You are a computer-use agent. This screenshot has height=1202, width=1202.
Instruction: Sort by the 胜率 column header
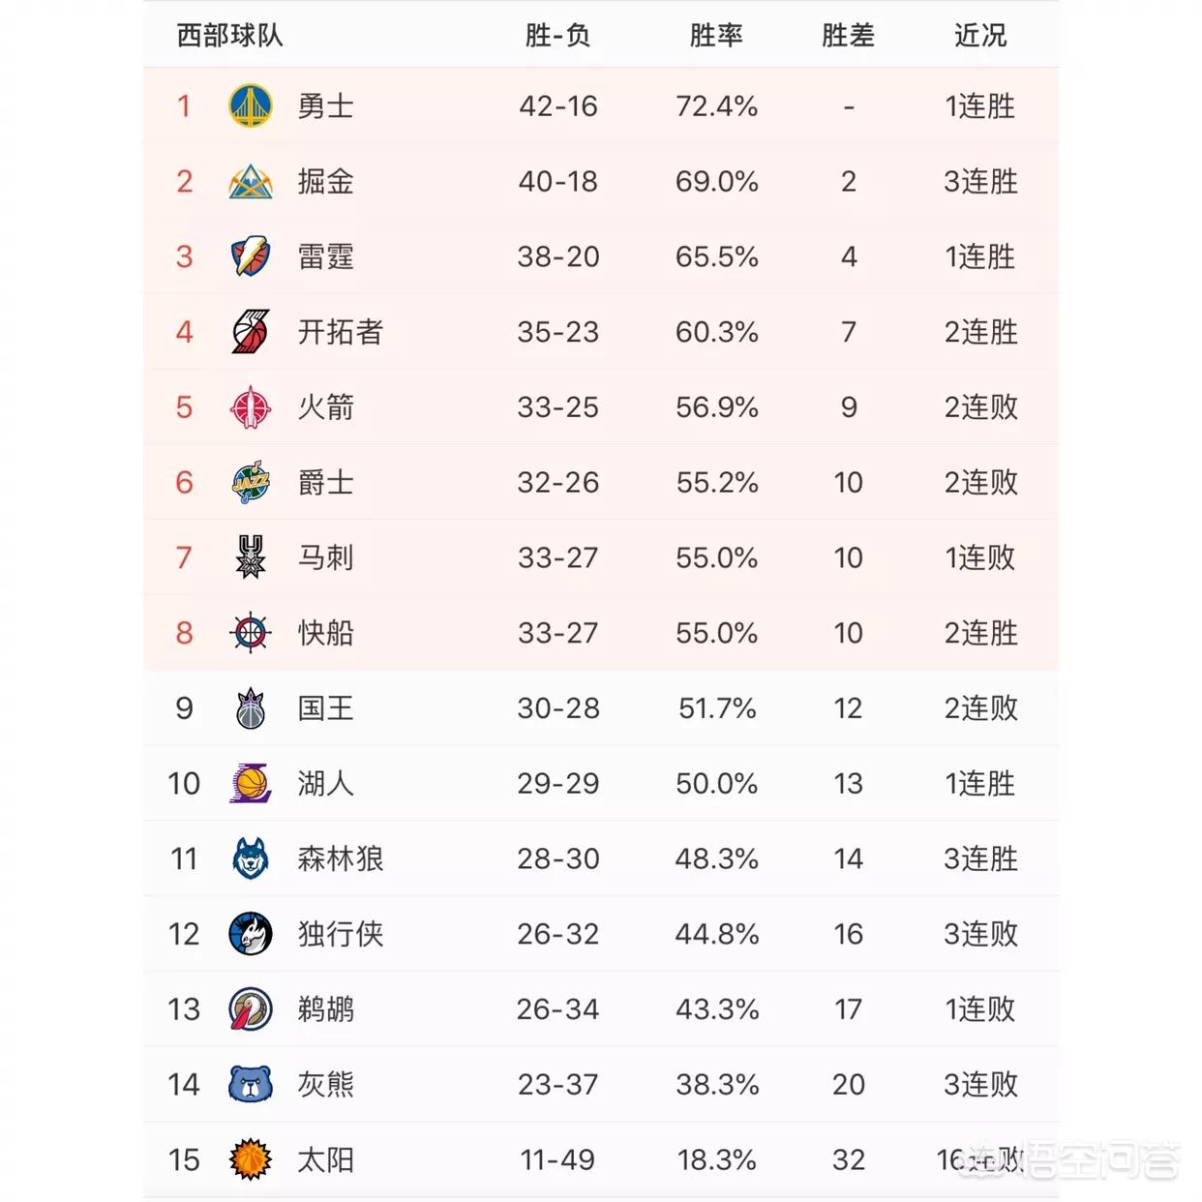pos(716,36)
